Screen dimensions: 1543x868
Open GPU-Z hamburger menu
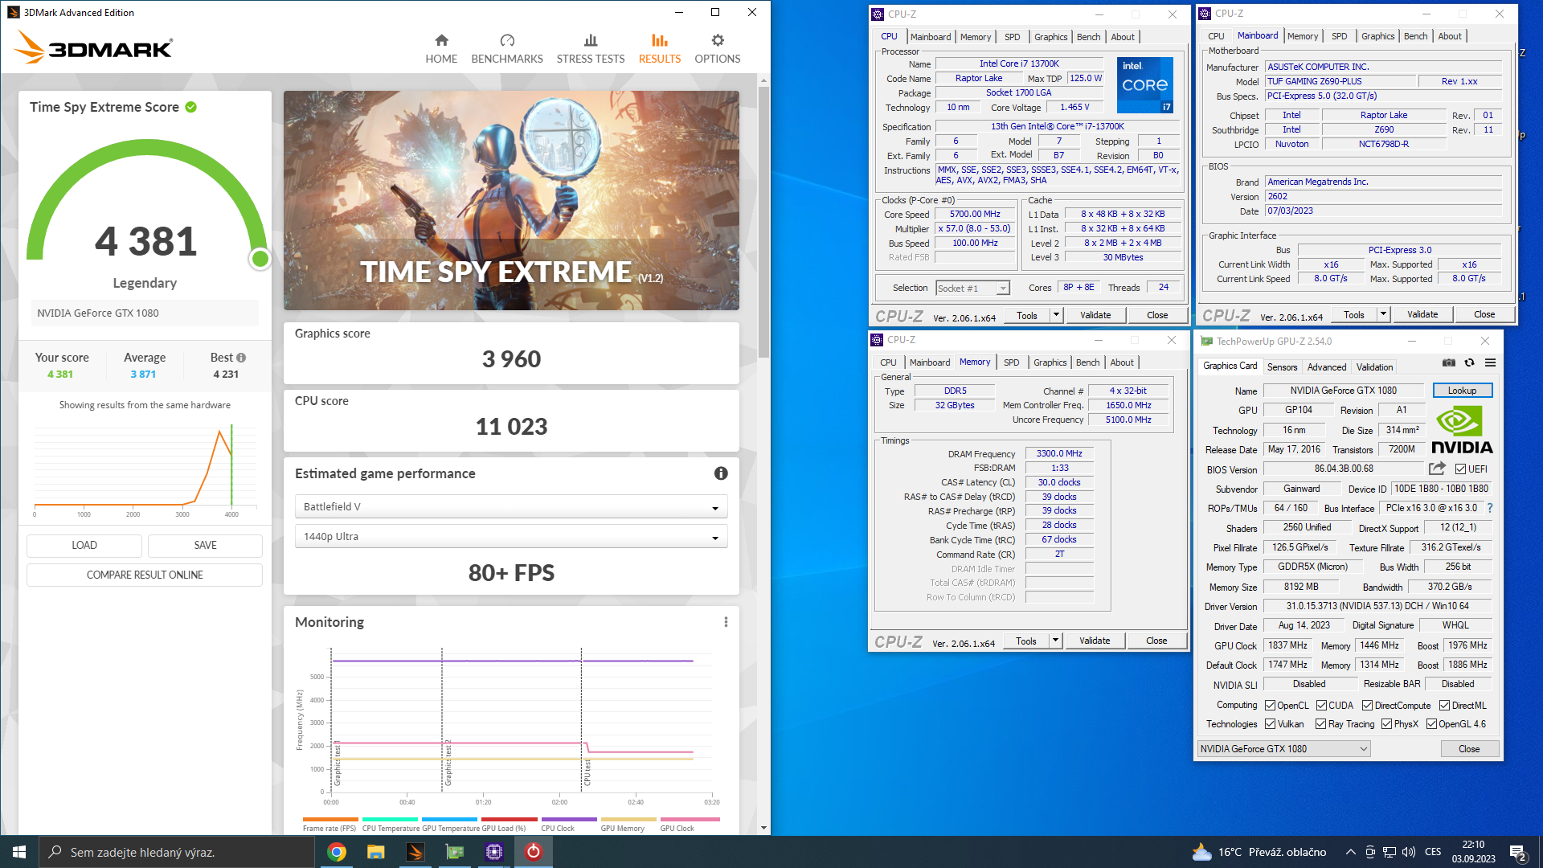[1490, 363]
